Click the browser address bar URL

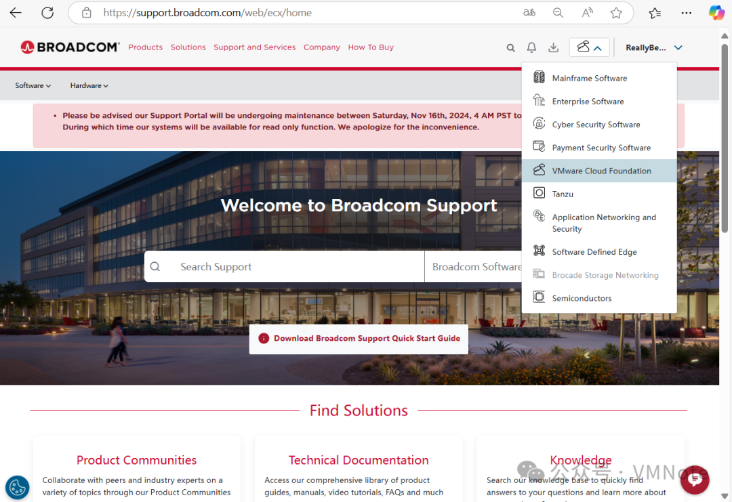point(208,13)
